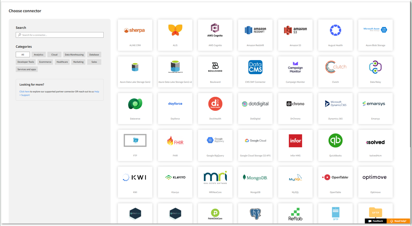Select the Google BigQuery connector
This screenshot has height=226, width=412.
(215, 141)
